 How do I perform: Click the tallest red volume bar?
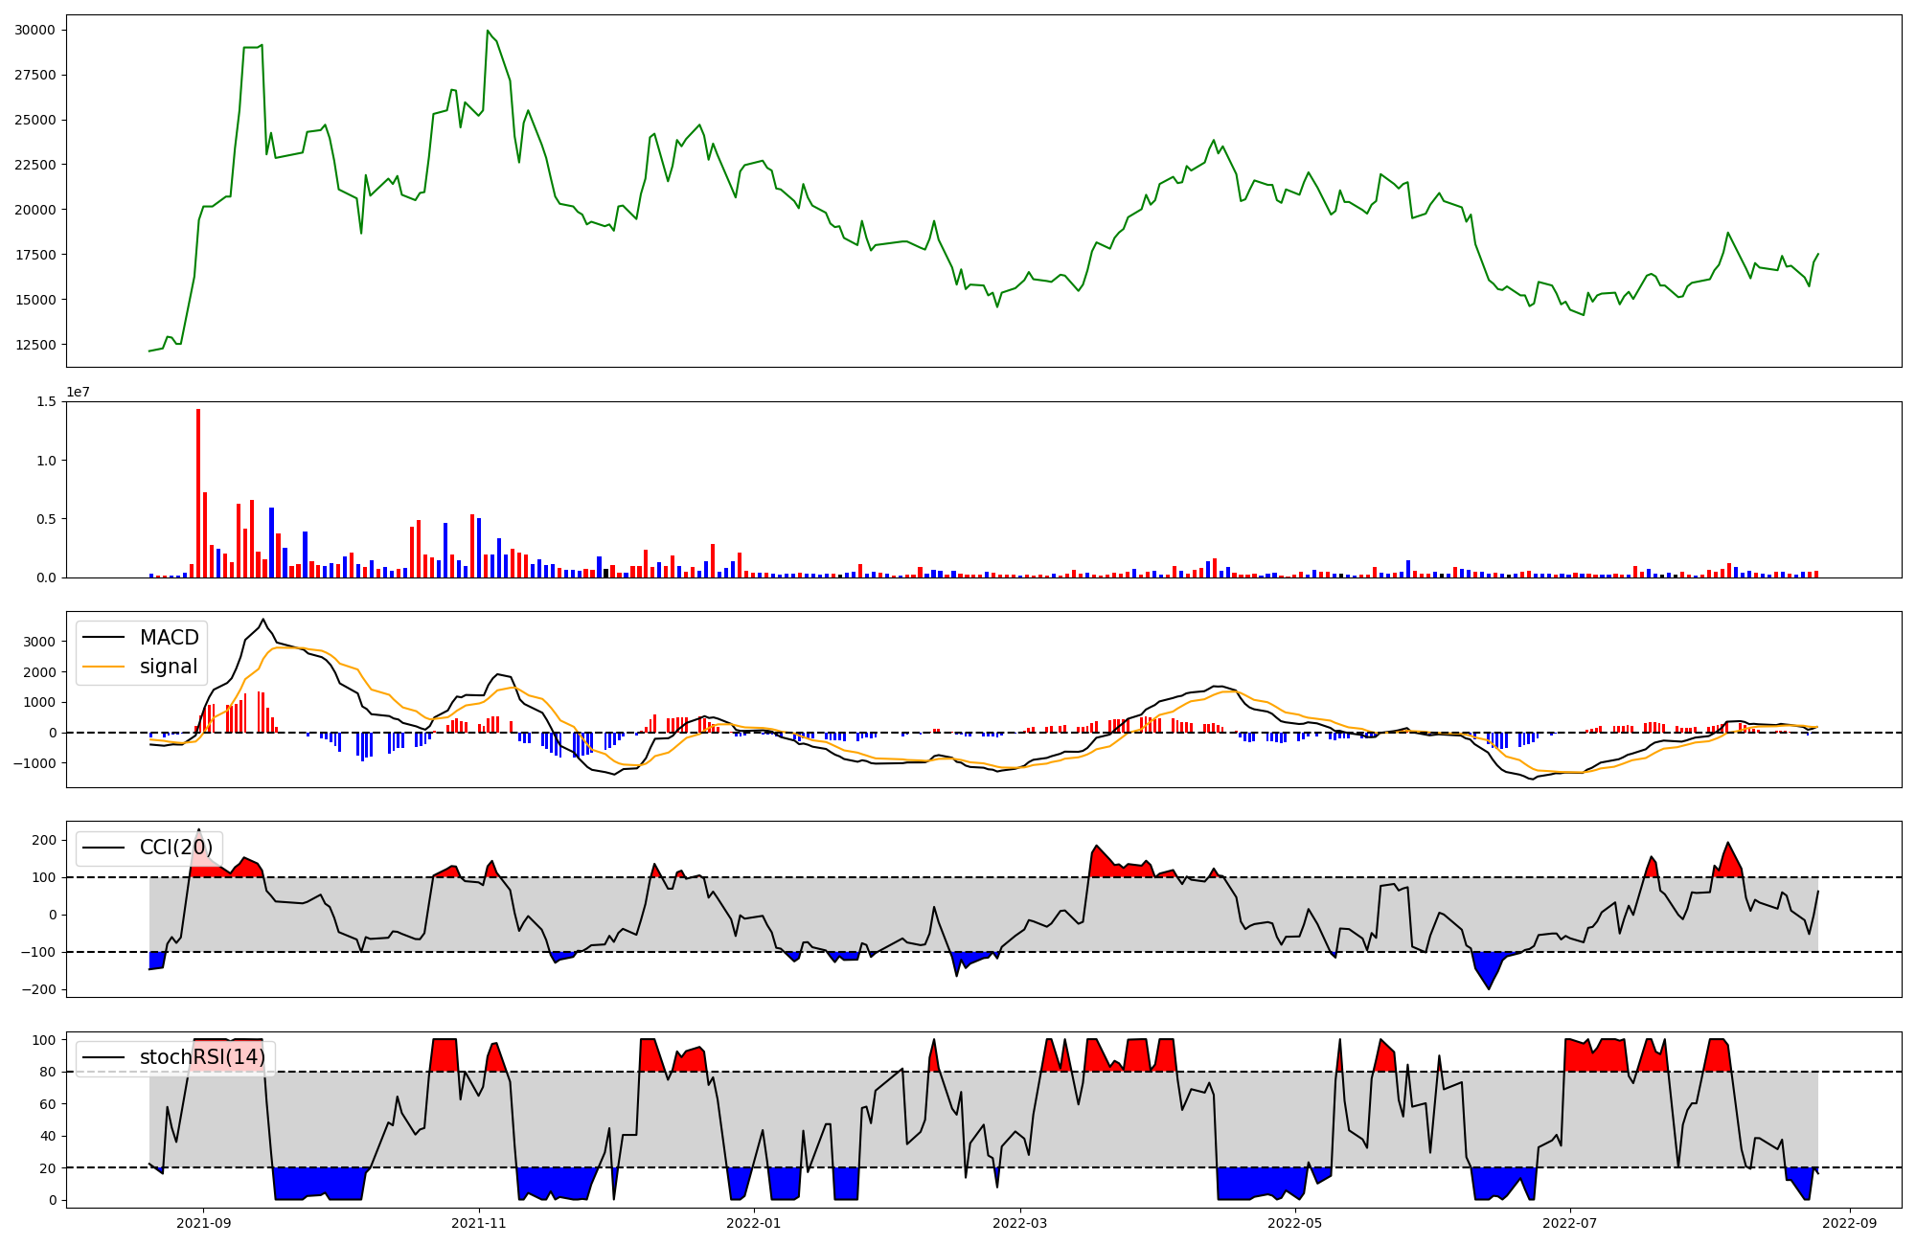point(198,493)
